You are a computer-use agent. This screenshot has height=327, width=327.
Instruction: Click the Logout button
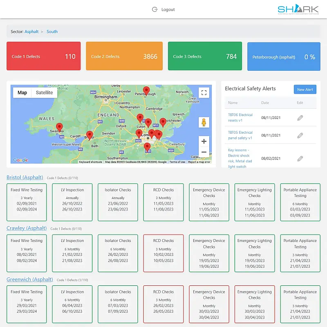pos(168,9)
